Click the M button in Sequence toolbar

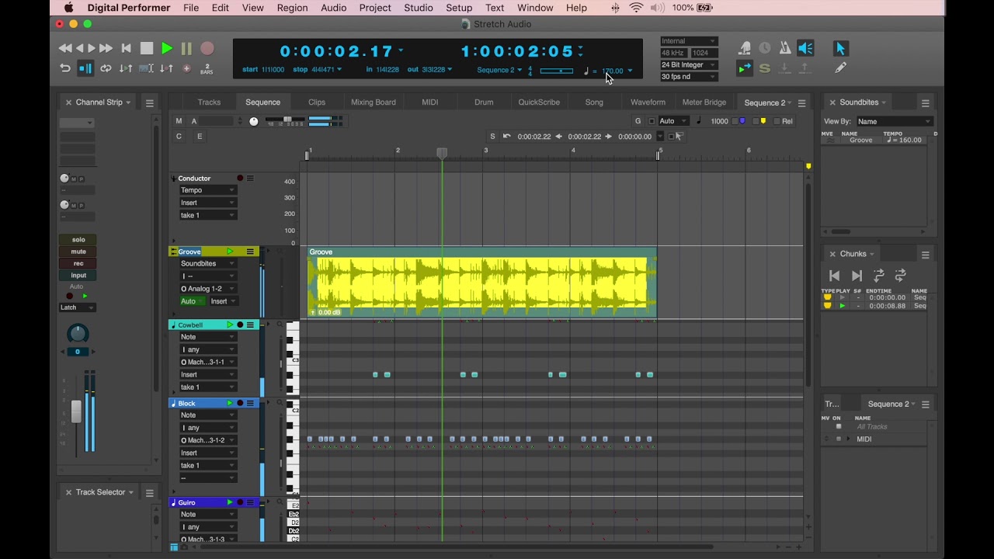pos(179,121)
